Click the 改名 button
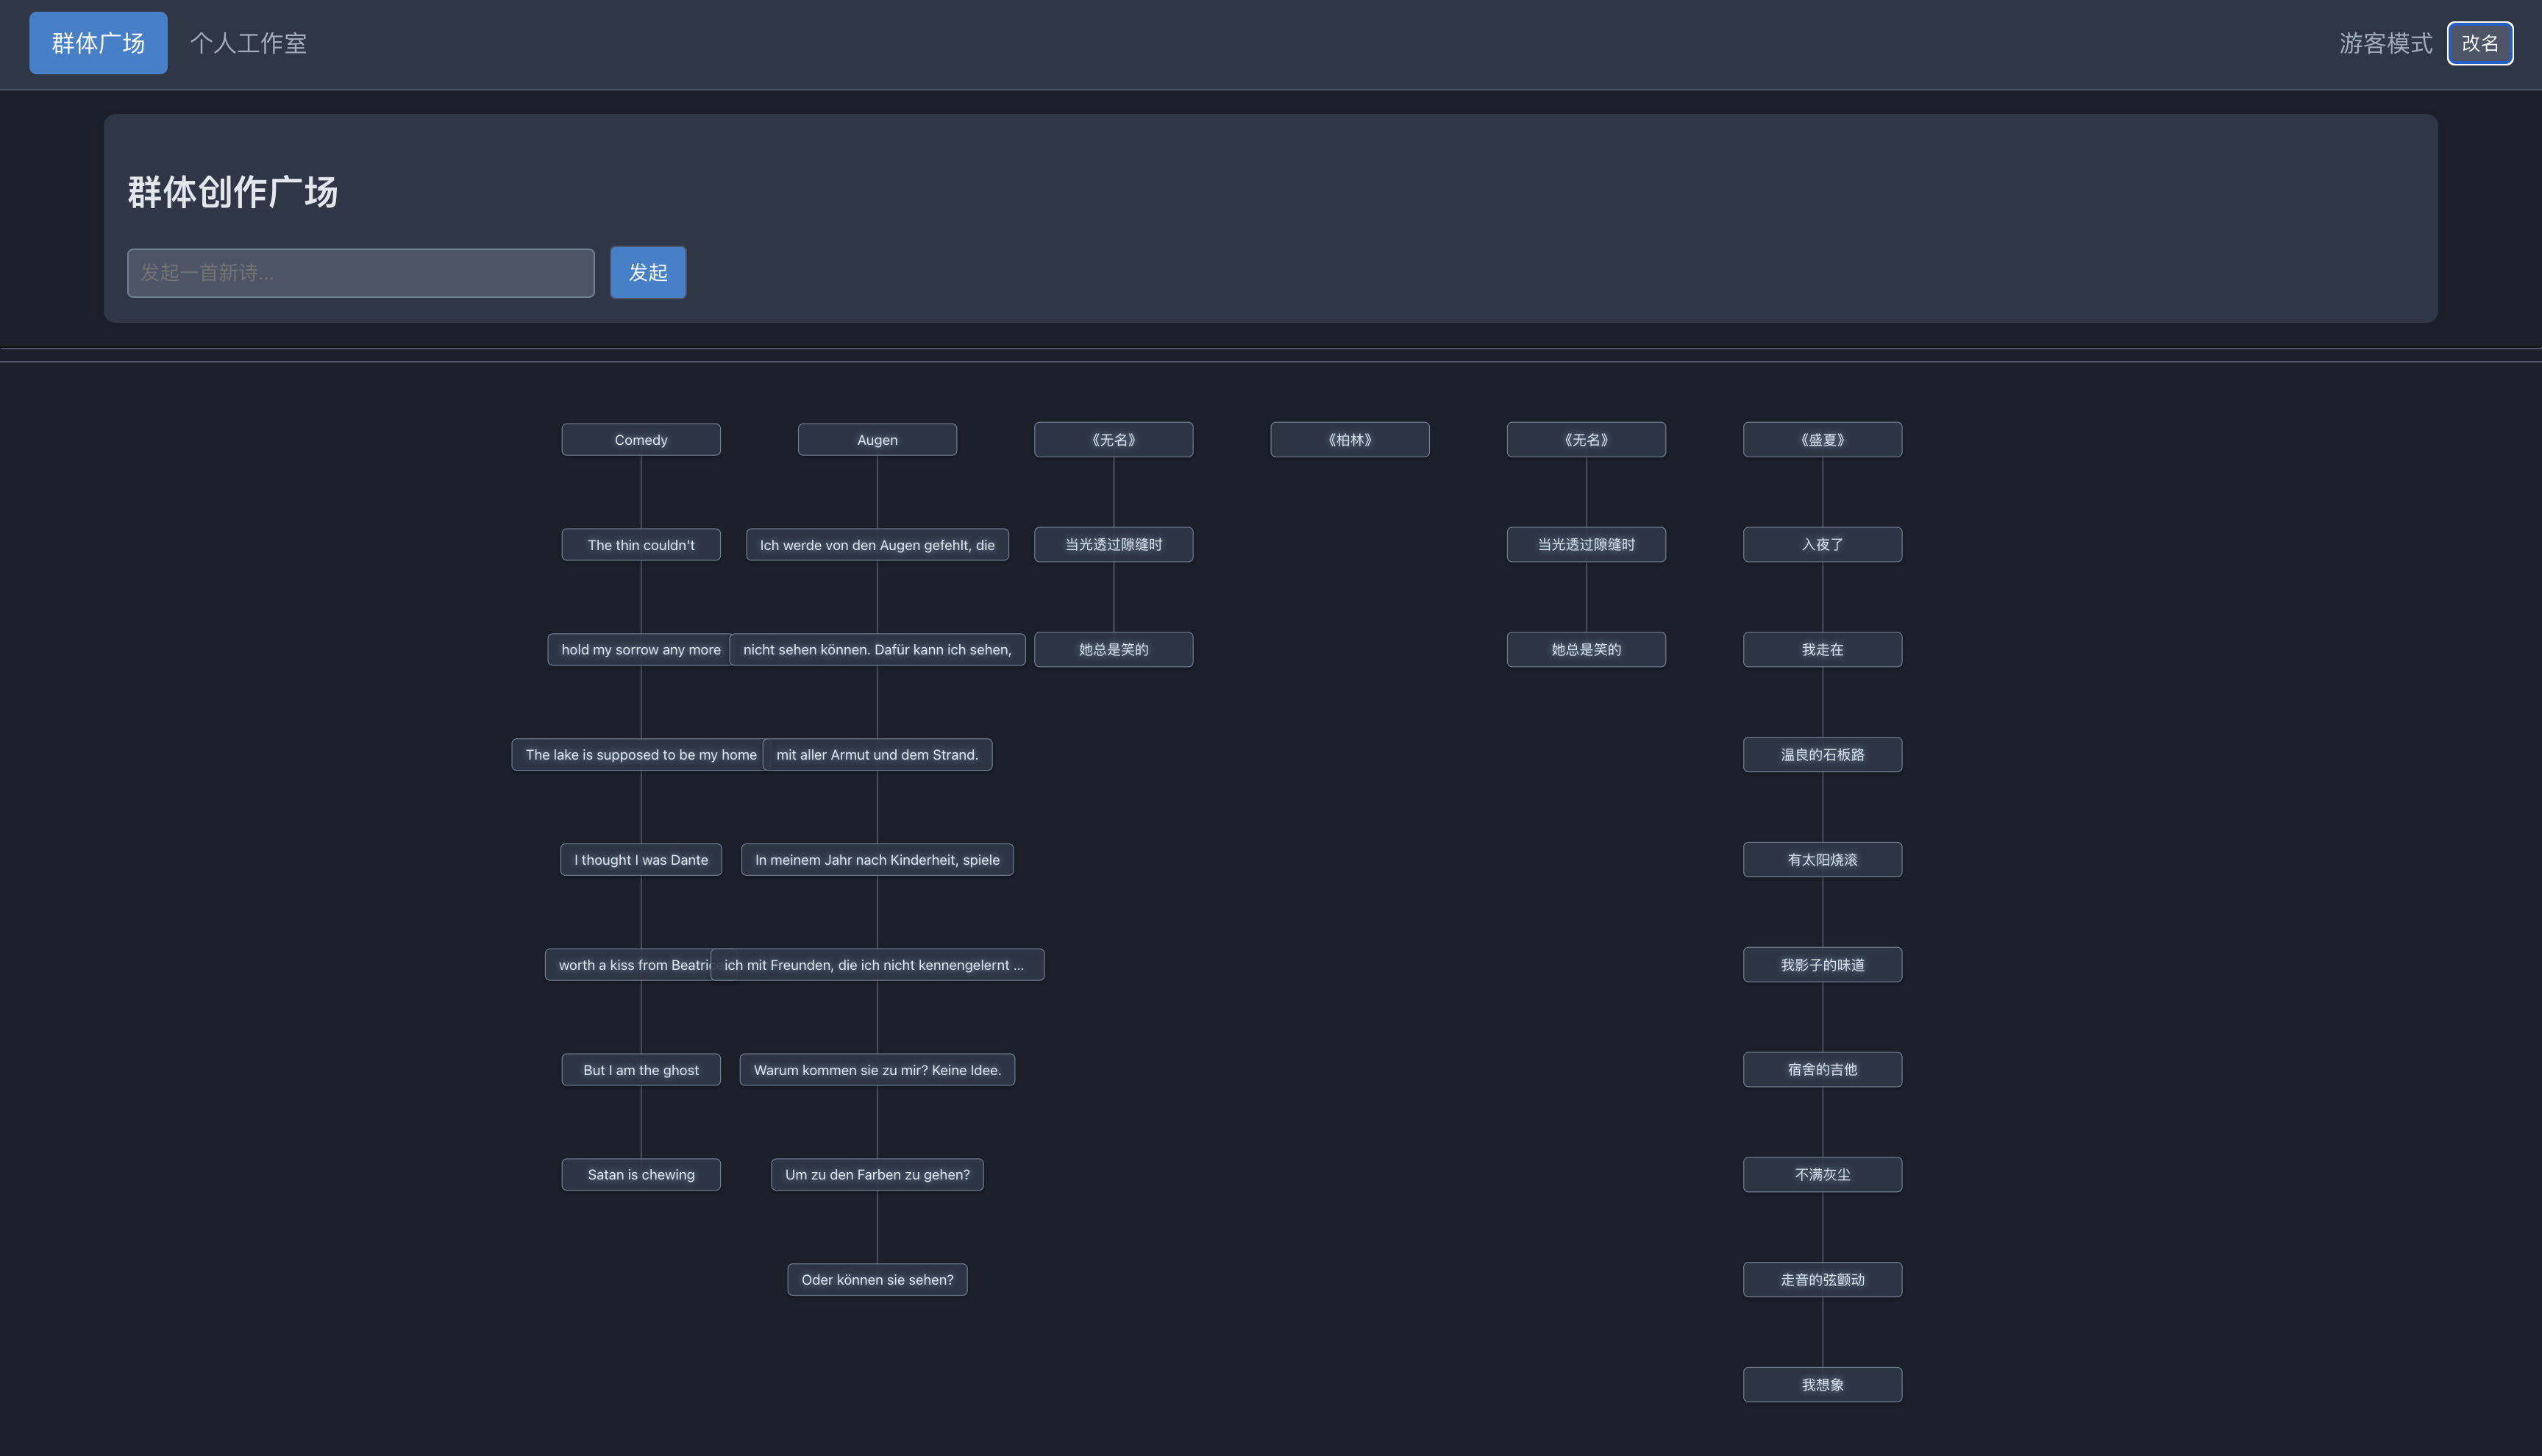 pos(2479,43)
